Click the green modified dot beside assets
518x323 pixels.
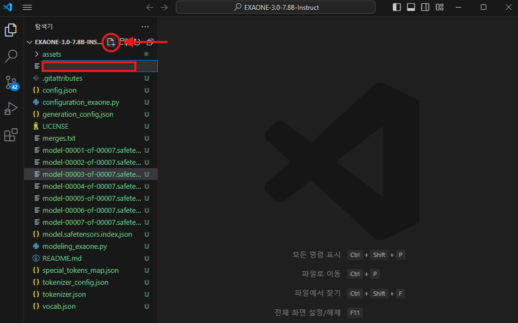pos(146,54)
